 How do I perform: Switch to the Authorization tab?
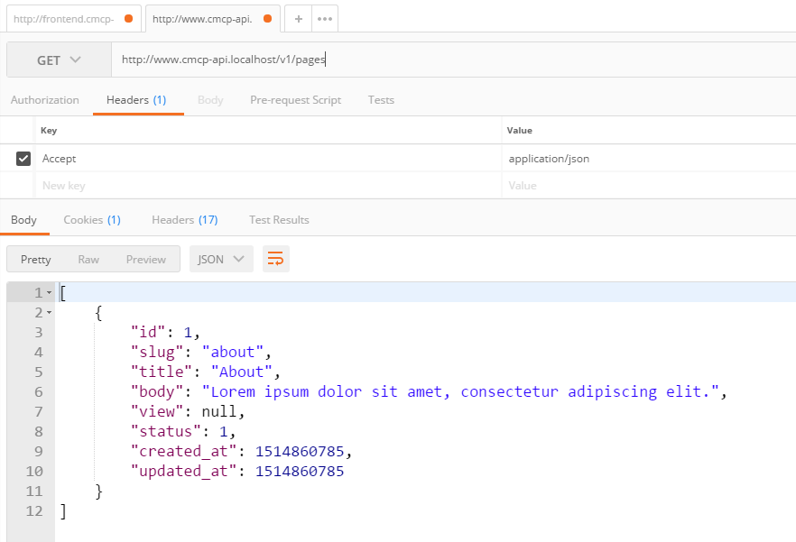(x=45, y=100)
